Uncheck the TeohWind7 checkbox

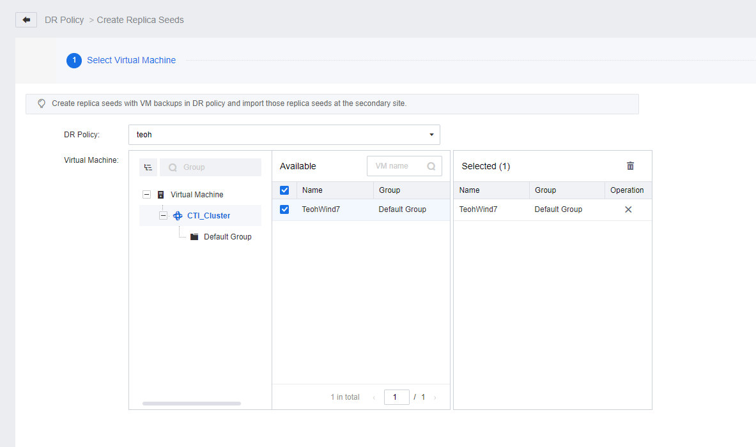pyautogui.click(x=284, y=209)
